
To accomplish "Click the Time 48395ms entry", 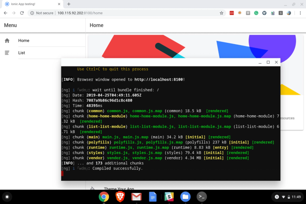I will point(87,106).
